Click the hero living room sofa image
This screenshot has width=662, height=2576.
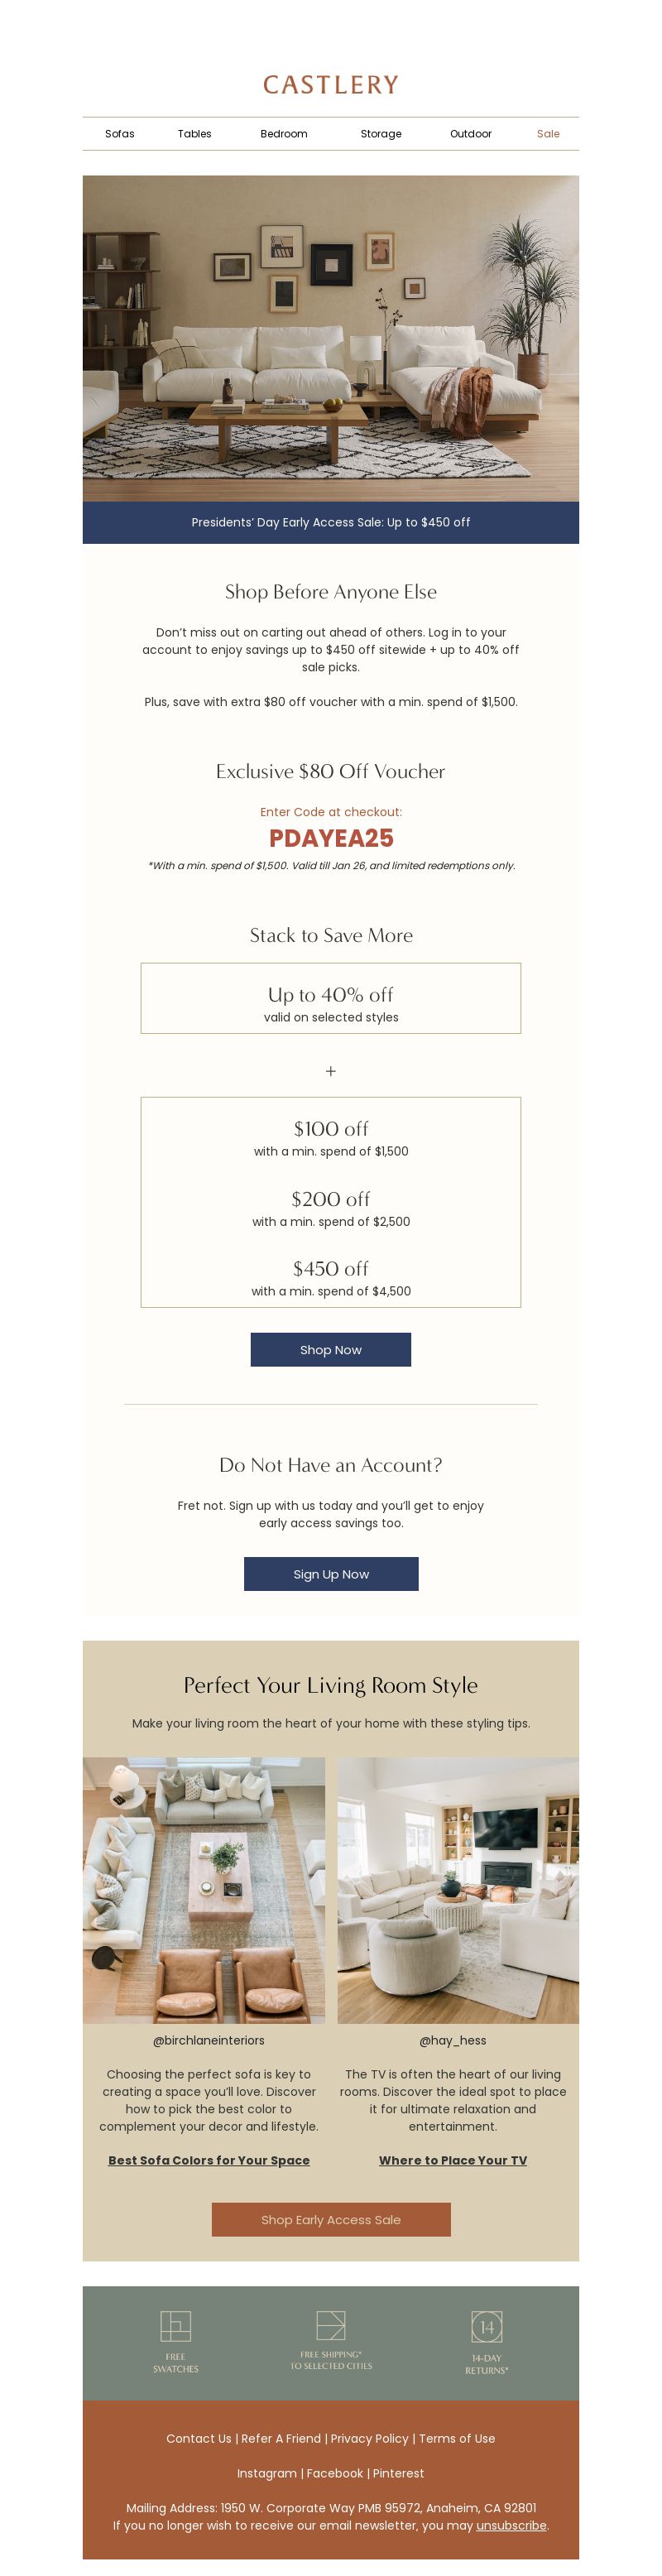click(x=331, y=338)
